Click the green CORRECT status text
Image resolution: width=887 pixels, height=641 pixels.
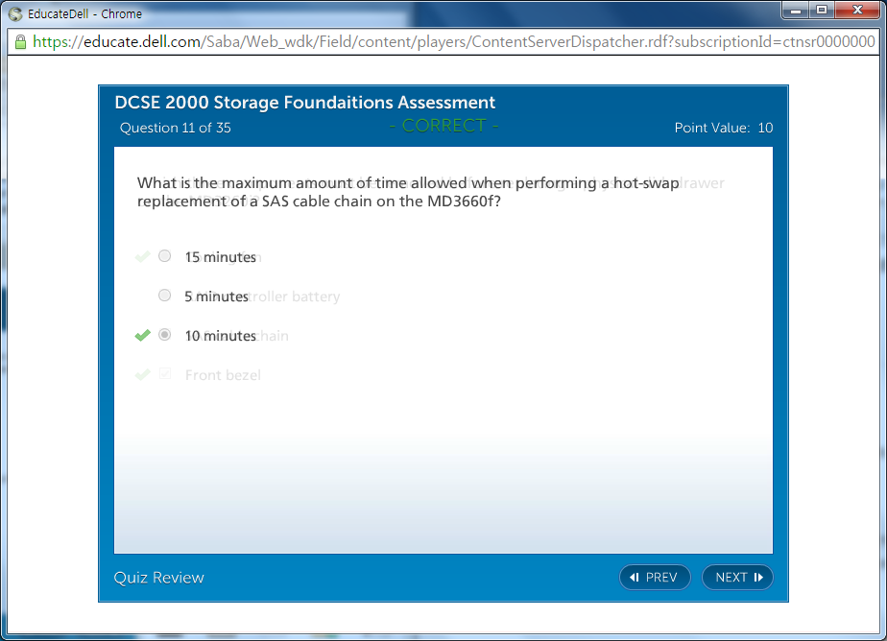pyautogui.click(x=443, y=126)
